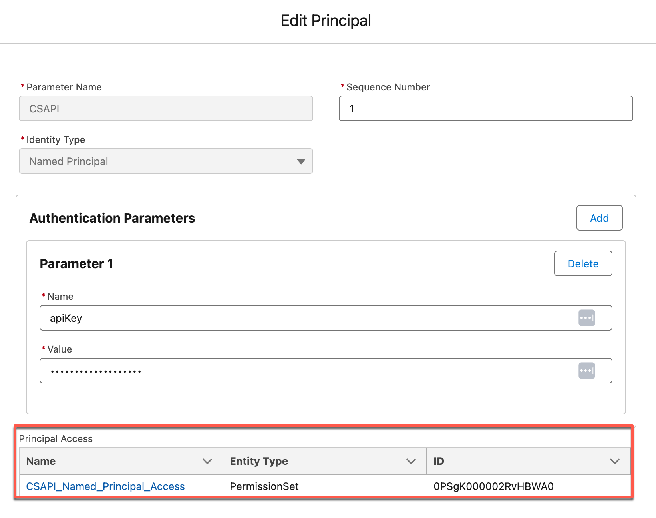656x518 pixels.
Task: Click the Entity Type column header text
Action: click(x=259, y=461)
